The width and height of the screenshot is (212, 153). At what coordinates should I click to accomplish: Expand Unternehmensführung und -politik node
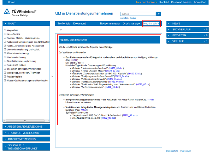[5, 49]
